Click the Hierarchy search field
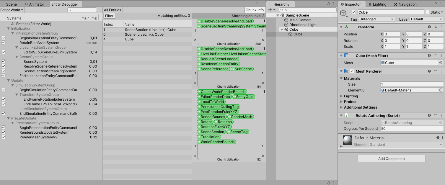This screenshot has height=185, width=445. 307,10
